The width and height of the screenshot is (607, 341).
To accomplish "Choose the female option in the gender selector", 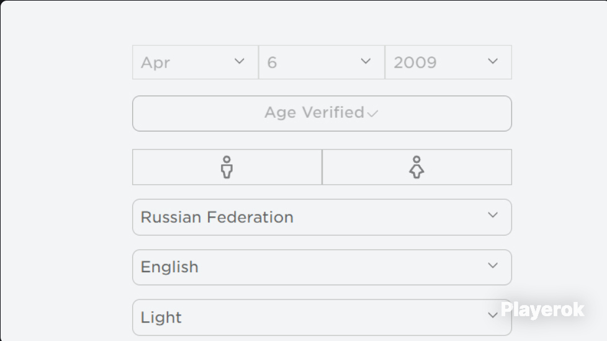I will [417, 167].
